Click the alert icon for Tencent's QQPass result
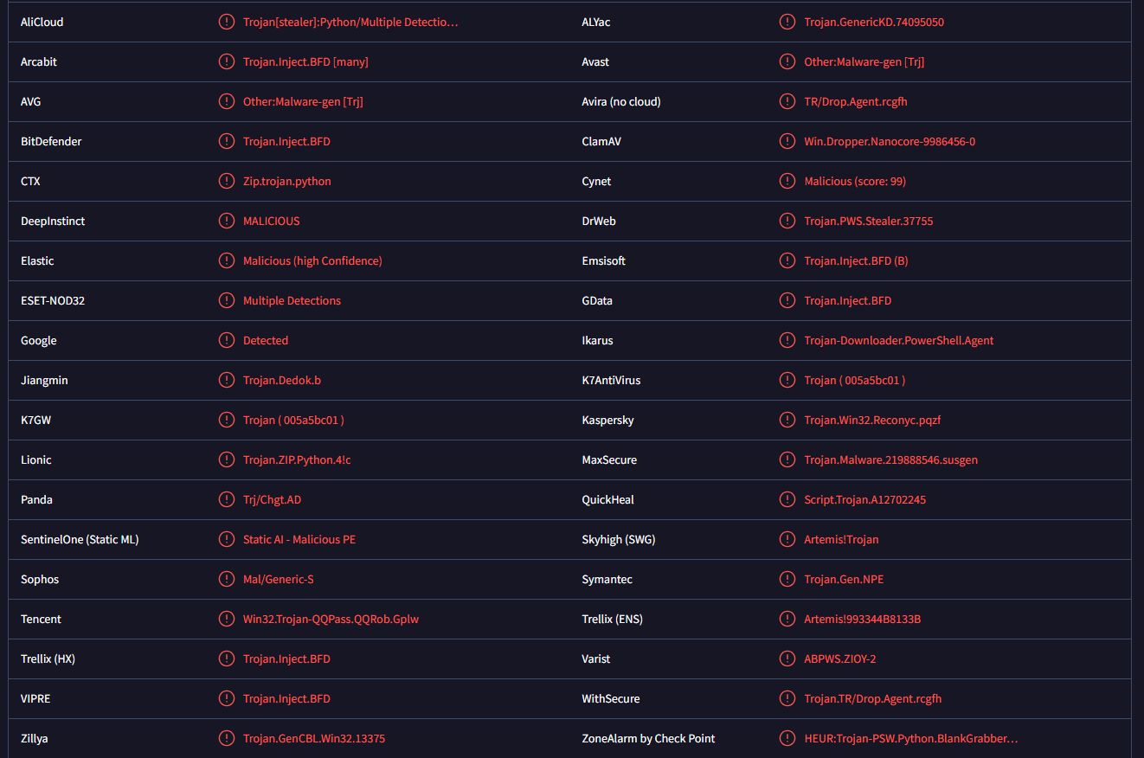Viewport: 1144px width, 758px height. tap(227, 619)
